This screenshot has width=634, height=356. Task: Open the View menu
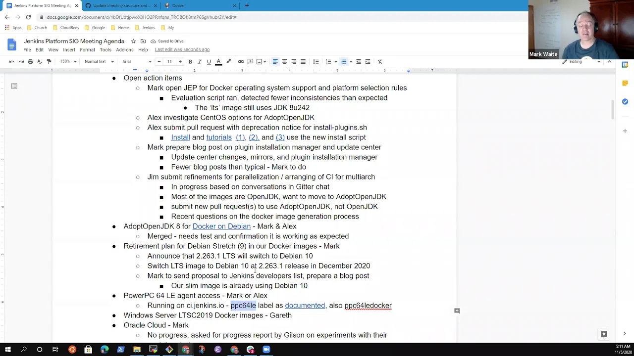coord(53,49)
